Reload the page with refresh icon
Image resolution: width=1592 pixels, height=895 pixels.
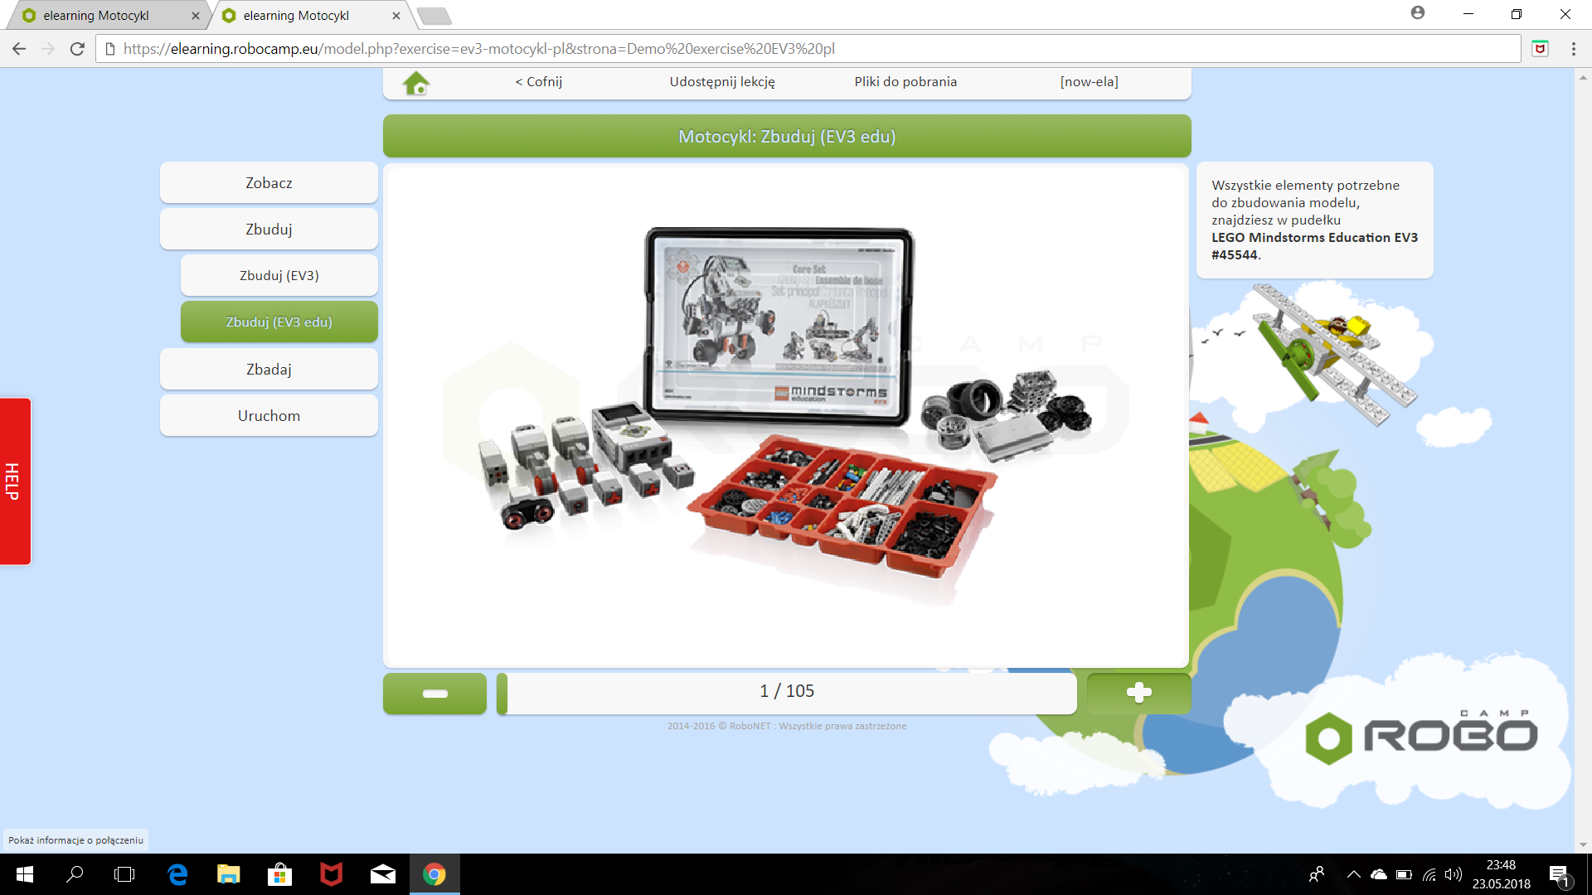[x=77, y=49]
